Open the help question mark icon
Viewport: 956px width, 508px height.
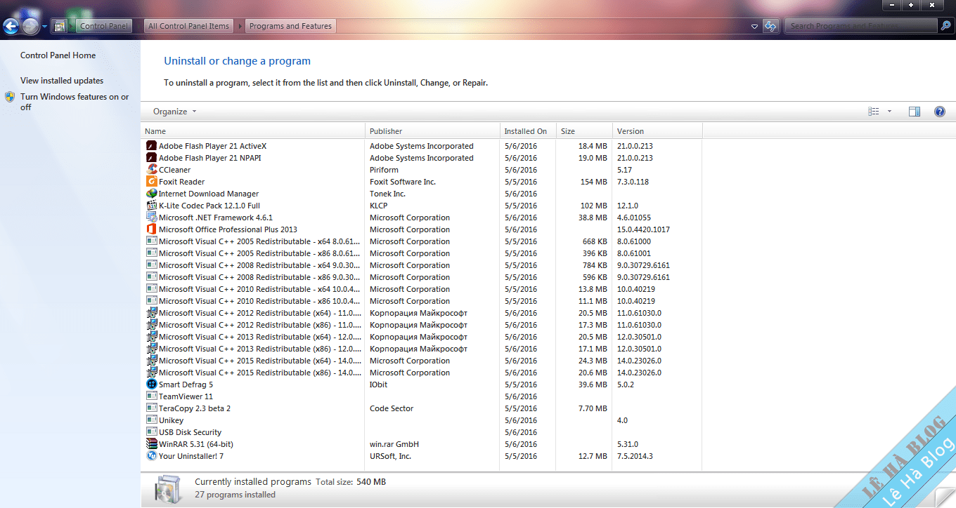click(x=940, y=112)
